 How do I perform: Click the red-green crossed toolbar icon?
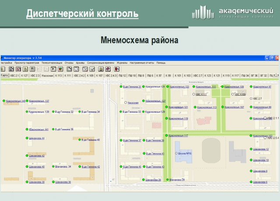[60, 69]
